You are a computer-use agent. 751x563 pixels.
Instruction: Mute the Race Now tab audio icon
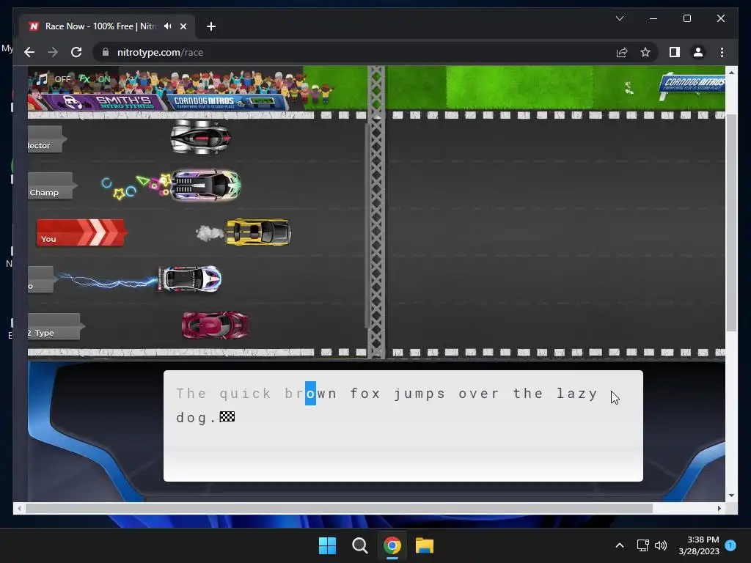click(x=167, y=26)
